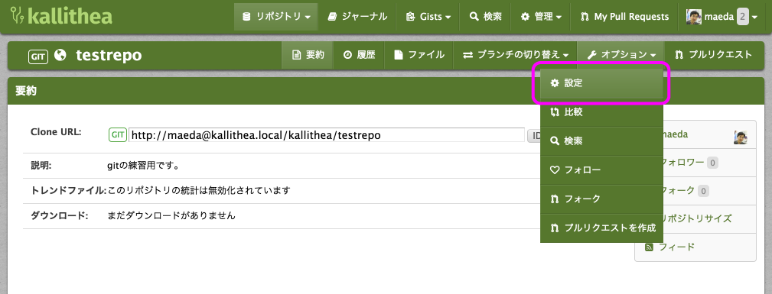772x294 pixels.
Task: Click the Clone URL input field
Action: point(327,135)
